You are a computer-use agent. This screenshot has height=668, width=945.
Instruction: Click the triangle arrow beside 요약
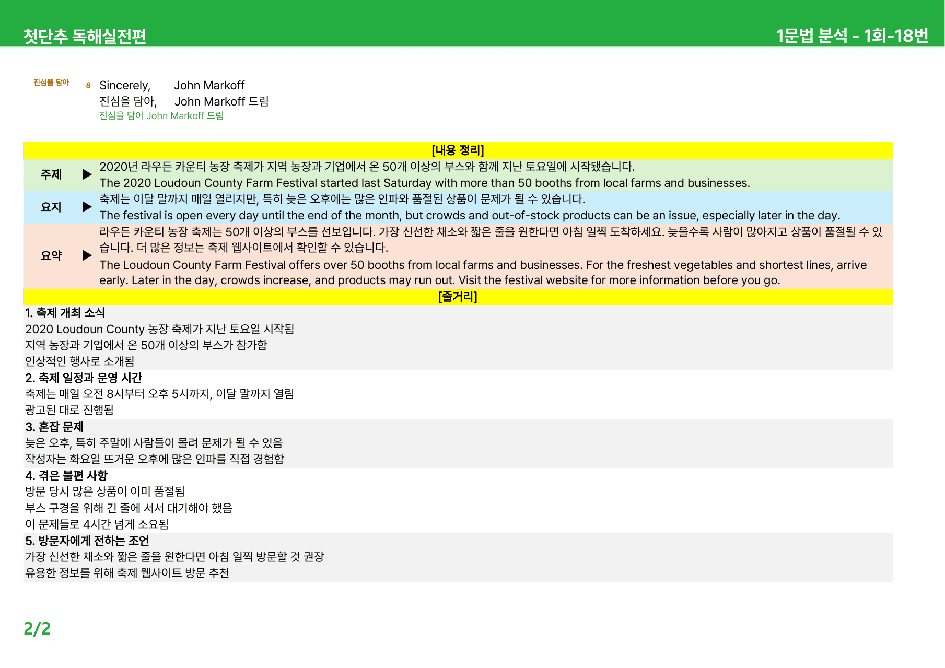(87, 255)
